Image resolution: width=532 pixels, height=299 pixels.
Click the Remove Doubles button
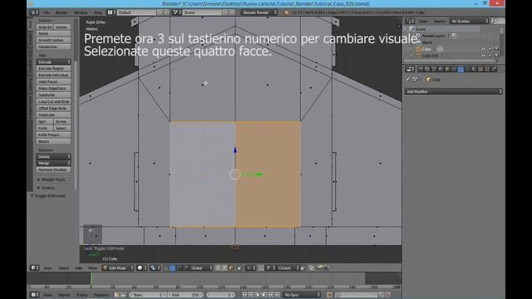53,169
